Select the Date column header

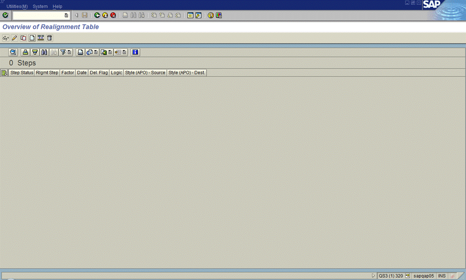coord(82,73)
